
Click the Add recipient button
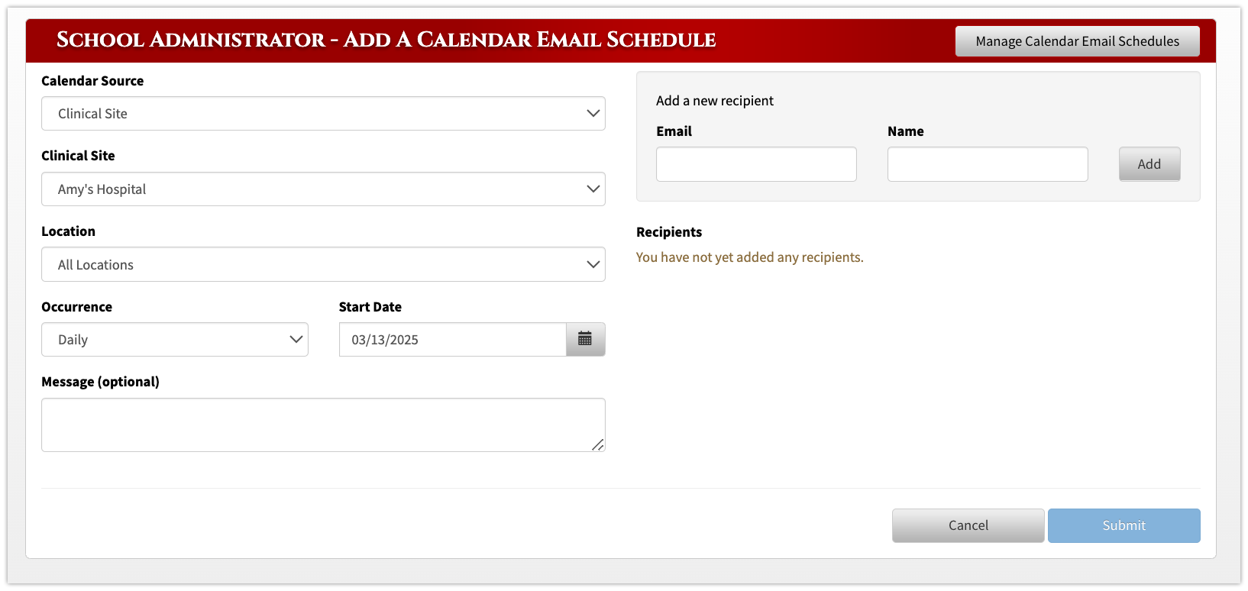tap(1149, 164)
